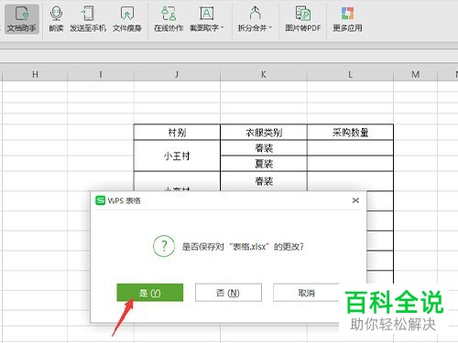
Task: Select the 小王村 merged cell
Action: 177,155
